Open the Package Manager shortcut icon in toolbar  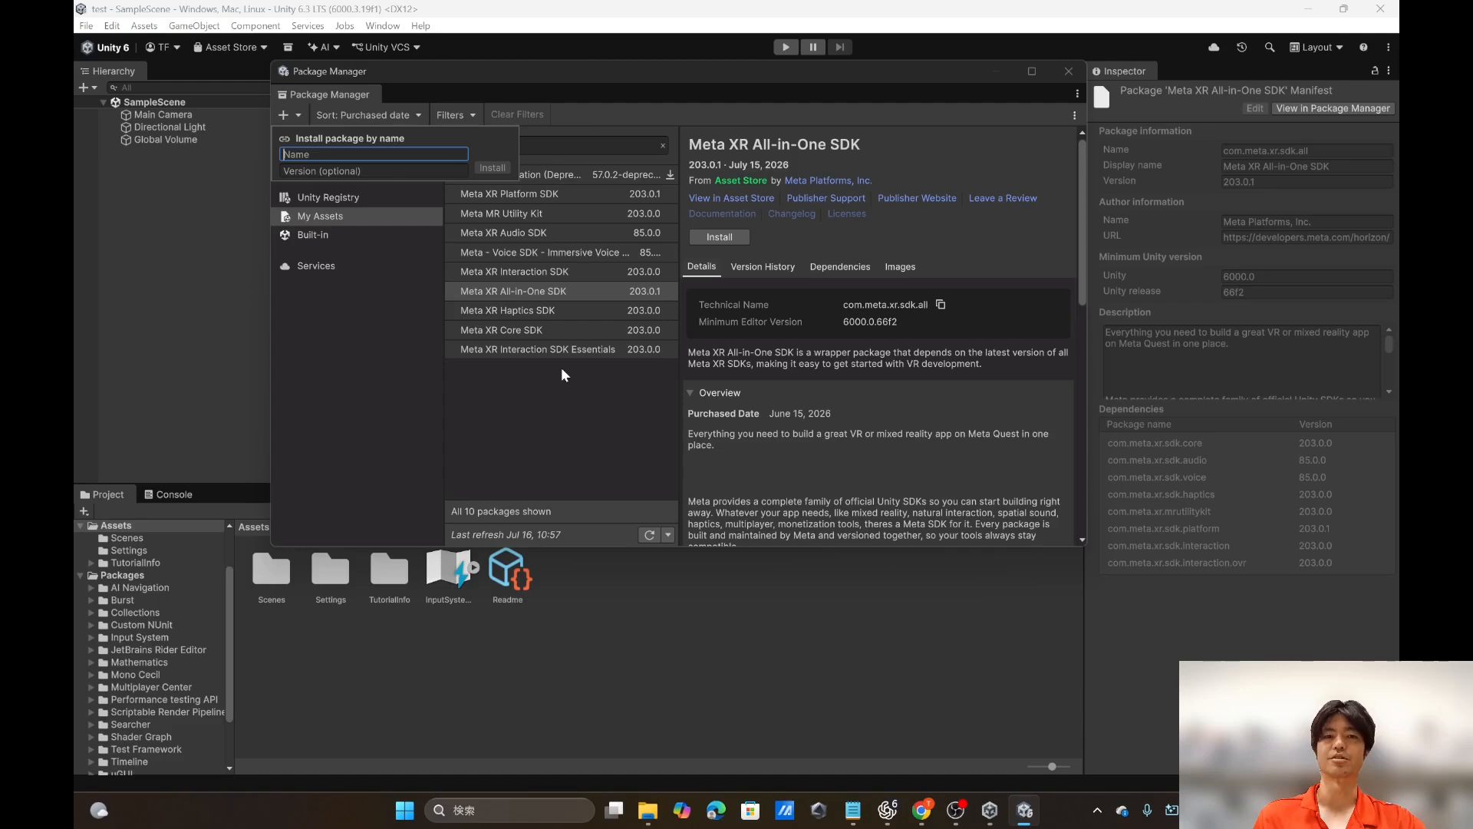(x=288, y=48)
